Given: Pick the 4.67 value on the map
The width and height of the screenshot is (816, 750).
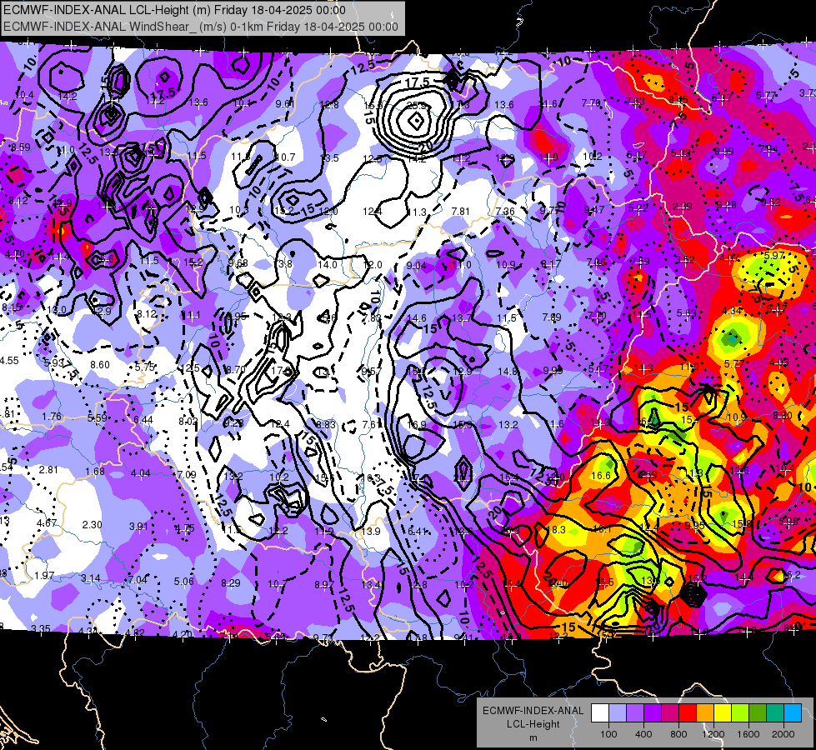Looking at the screenshot, I should [47, 522].
